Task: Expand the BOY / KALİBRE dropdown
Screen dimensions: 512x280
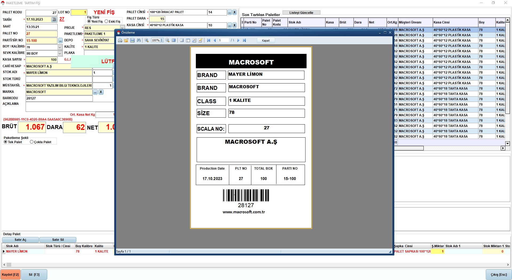Action: (60, 47)
